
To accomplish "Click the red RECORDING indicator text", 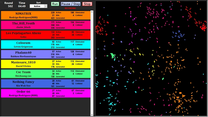I will click(70, 8).
